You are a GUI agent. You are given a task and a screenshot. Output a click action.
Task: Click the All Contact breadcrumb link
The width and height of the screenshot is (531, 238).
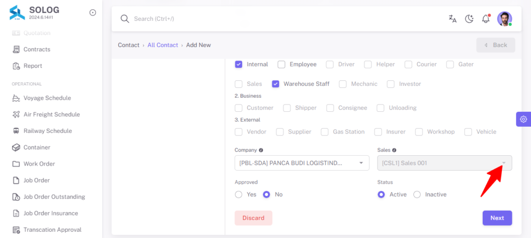pyautogui.click(x=162, y=45)
